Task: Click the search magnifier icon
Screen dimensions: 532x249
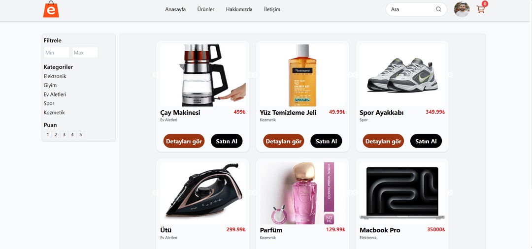Action: point(438,9)
